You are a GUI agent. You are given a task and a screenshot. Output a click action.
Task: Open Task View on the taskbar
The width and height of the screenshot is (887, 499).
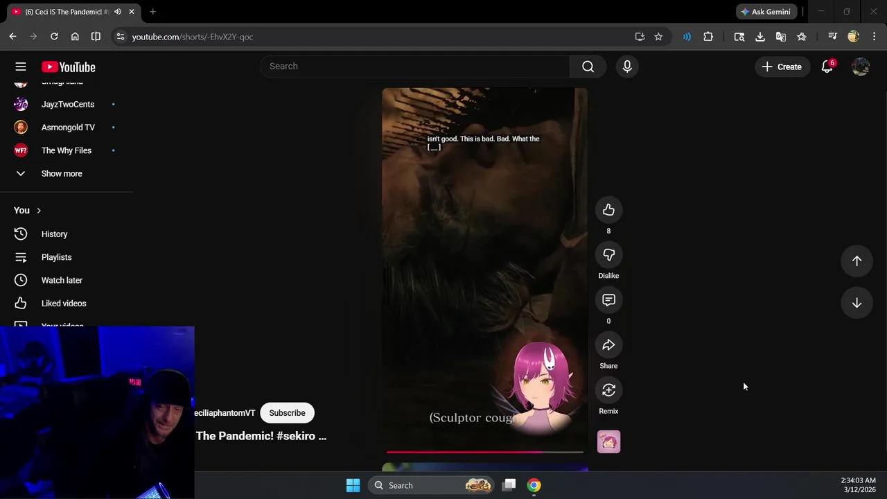point(509,485)
